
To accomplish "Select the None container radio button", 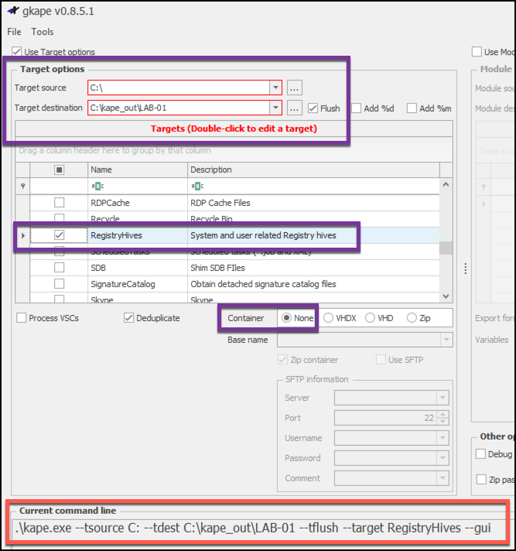I will pyautogui.click(x=287, y=318).
